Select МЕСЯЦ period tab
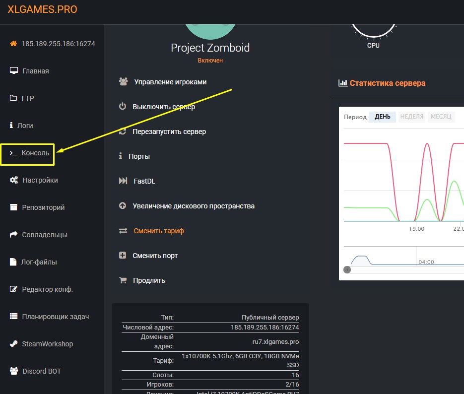464x394 pixels. pos(441,117)
